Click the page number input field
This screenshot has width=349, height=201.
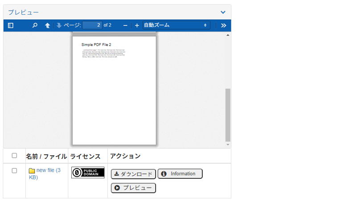(x=92, y=25)
